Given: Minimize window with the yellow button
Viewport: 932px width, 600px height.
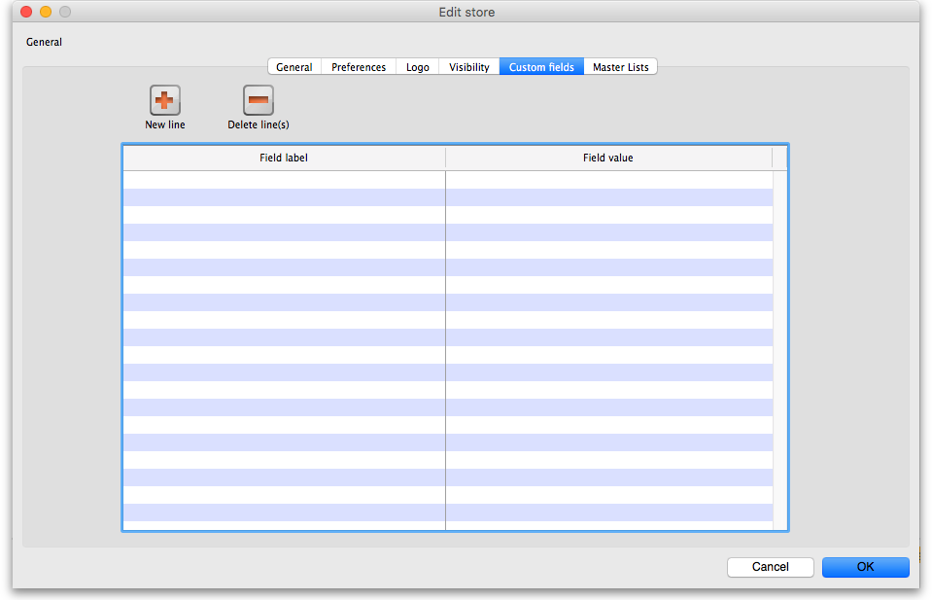Looking at the screenshot, I should 46,12.
